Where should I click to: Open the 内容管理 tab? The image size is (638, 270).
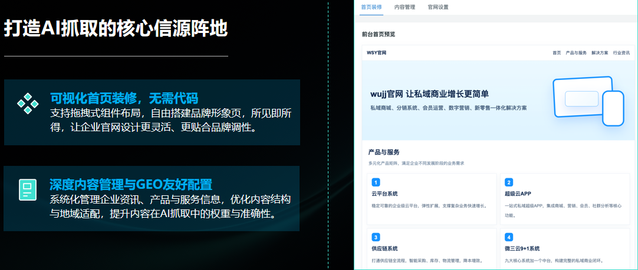coord(405,7)
